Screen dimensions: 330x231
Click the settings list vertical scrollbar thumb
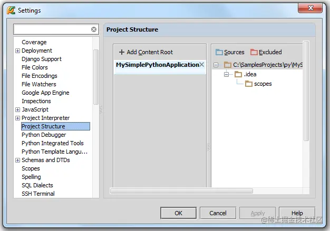coord(96,77)
